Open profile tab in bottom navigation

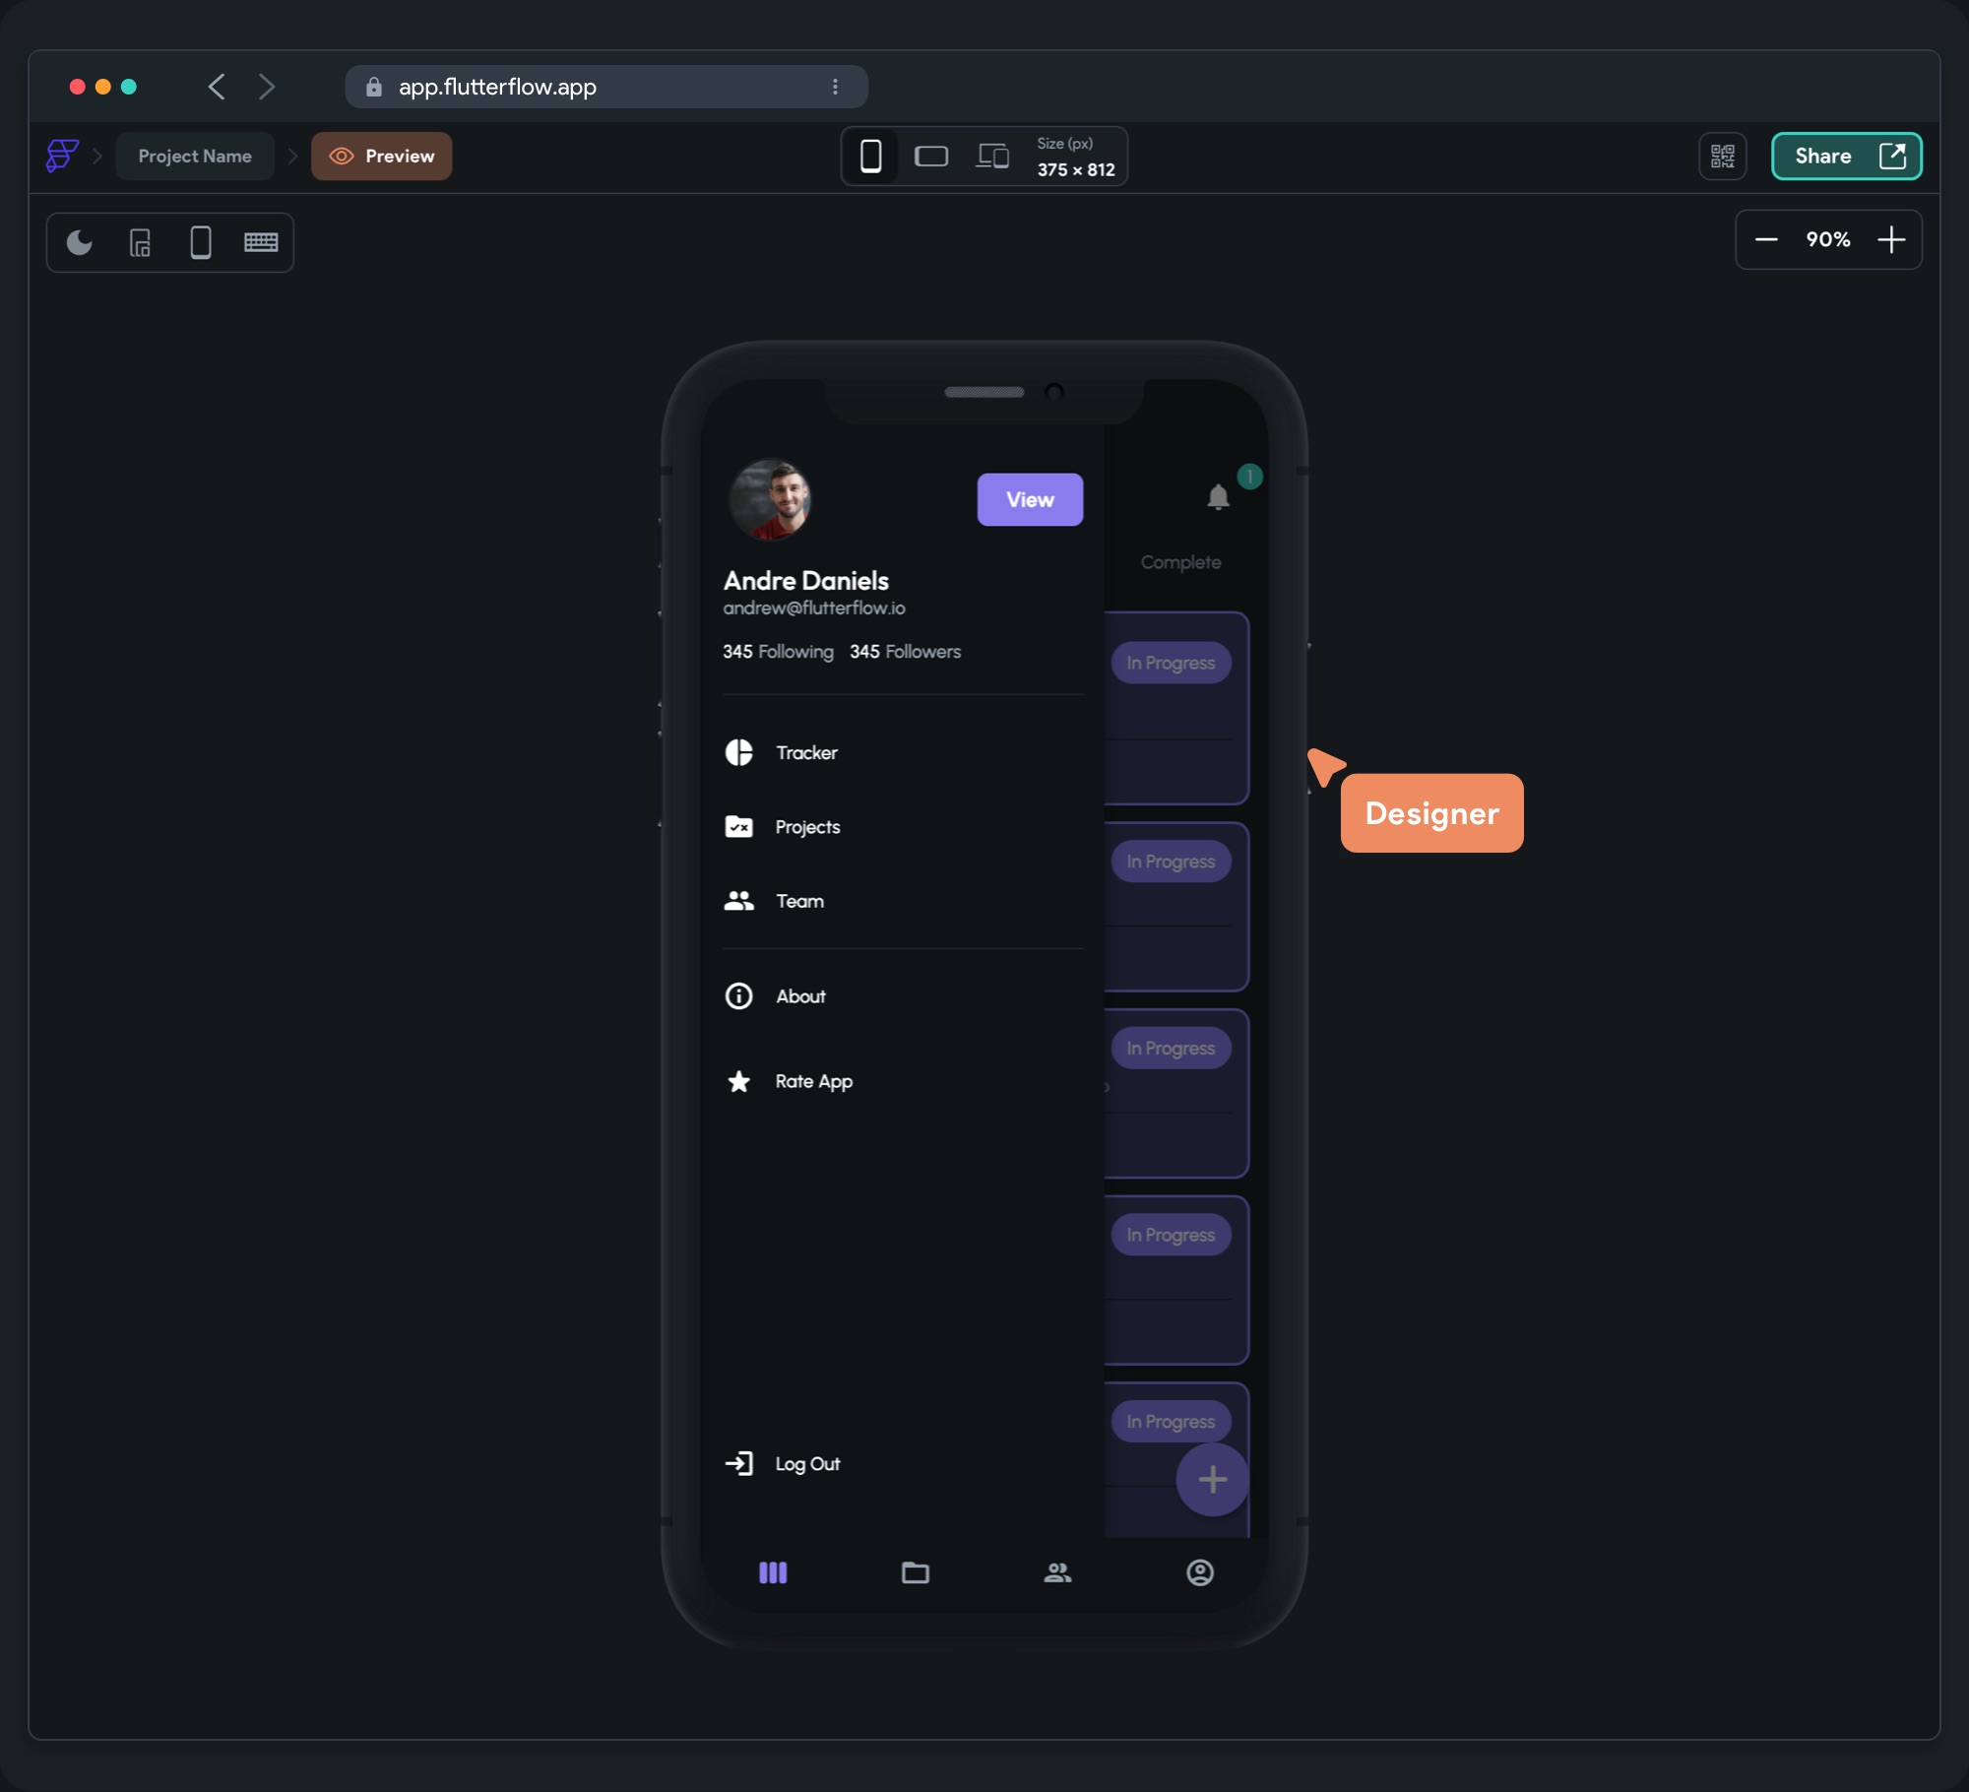pyautogui.click(x=1199, y=1572)
